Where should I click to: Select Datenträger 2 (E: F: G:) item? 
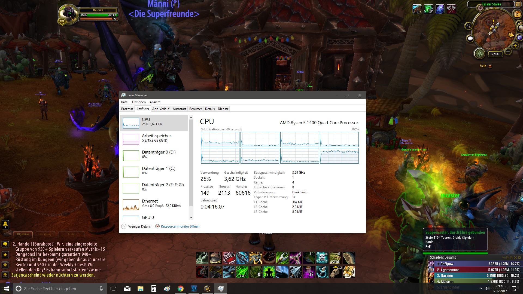click(x=154, y=188)
